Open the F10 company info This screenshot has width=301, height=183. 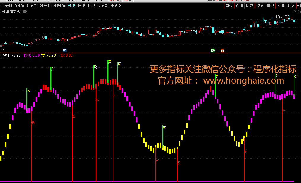281,6
